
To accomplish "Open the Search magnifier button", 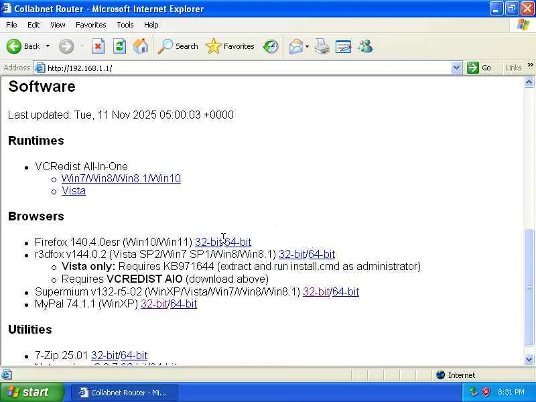I will tap(178, 46).
